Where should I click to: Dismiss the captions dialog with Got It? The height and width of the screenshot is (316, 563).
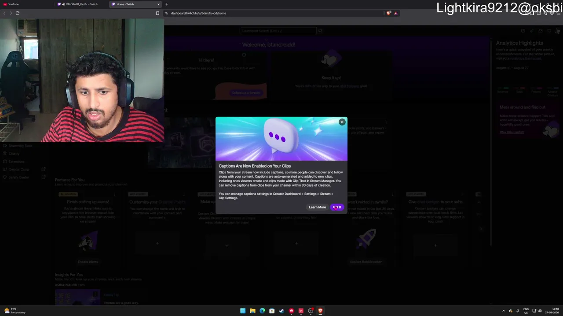click(x=337, y=207)
